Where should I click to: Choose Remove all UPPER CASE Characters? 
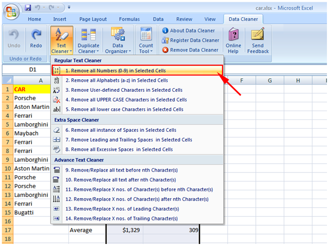pos(137,100)
